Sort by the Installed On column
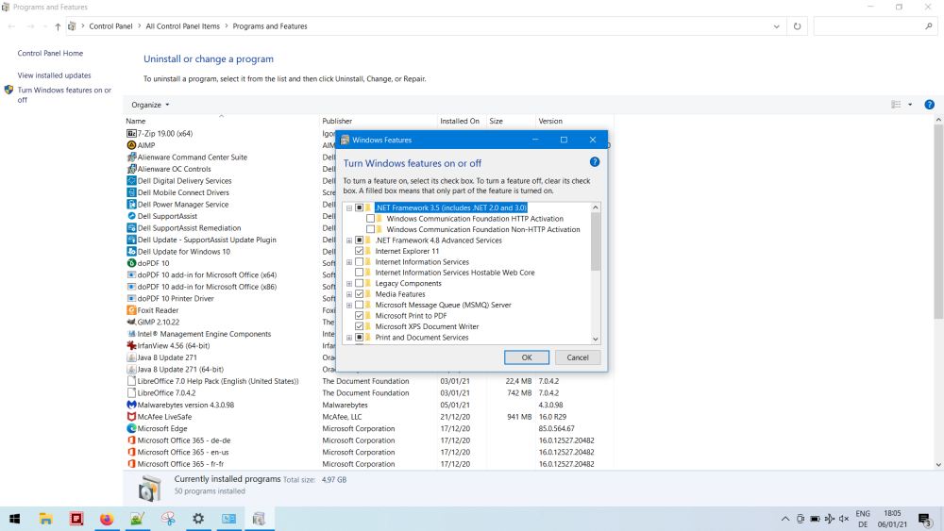The height and width of the screenshot is (531, 944). (x=462, y=121)
